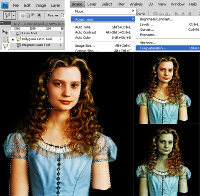Select the Move tool in the toolbox
Screen dimensions: 200x196
pos(5,32)
